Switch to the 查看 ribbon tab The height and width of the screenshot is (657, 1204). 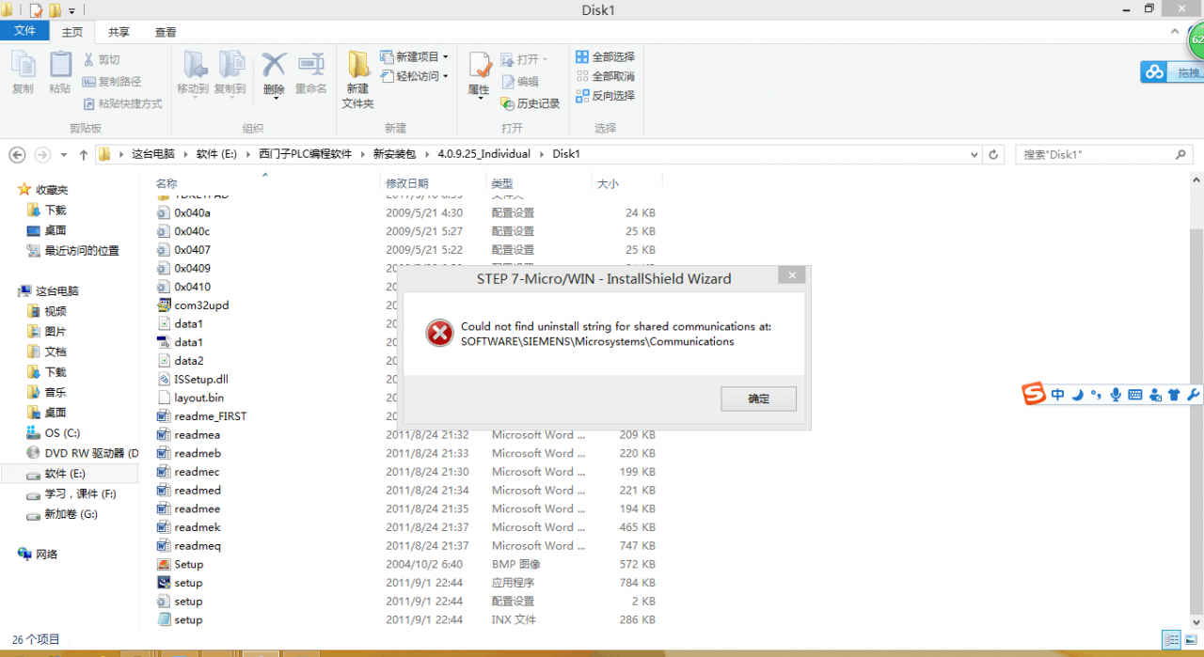point(166,32)
